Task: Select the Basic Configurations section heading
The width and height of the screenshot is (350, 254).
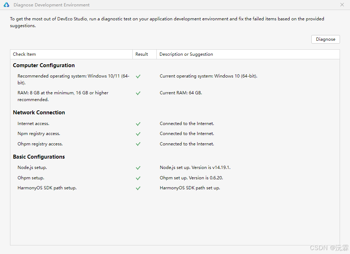Action: click(x=39, y=157)
